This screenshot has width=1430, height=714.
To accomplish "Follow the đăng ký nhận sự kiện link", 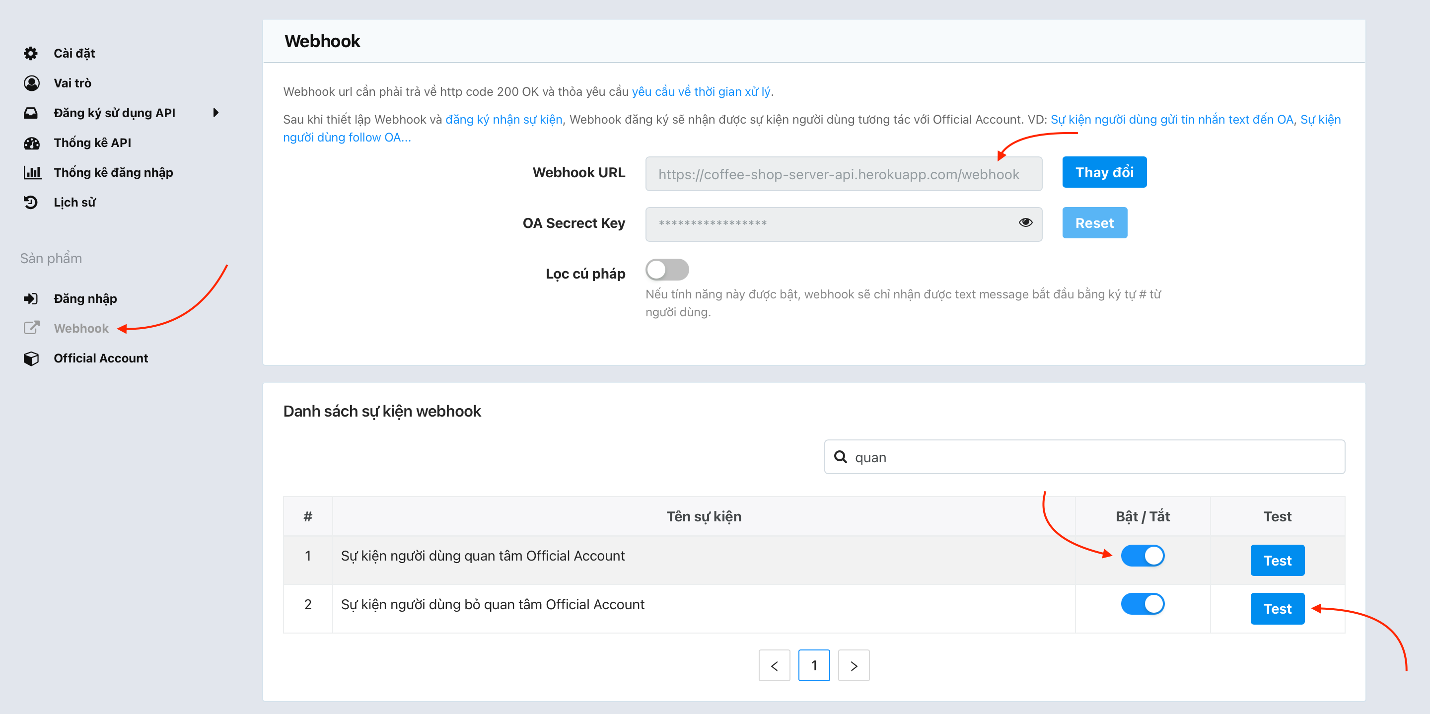I will [x=504, y=119].
